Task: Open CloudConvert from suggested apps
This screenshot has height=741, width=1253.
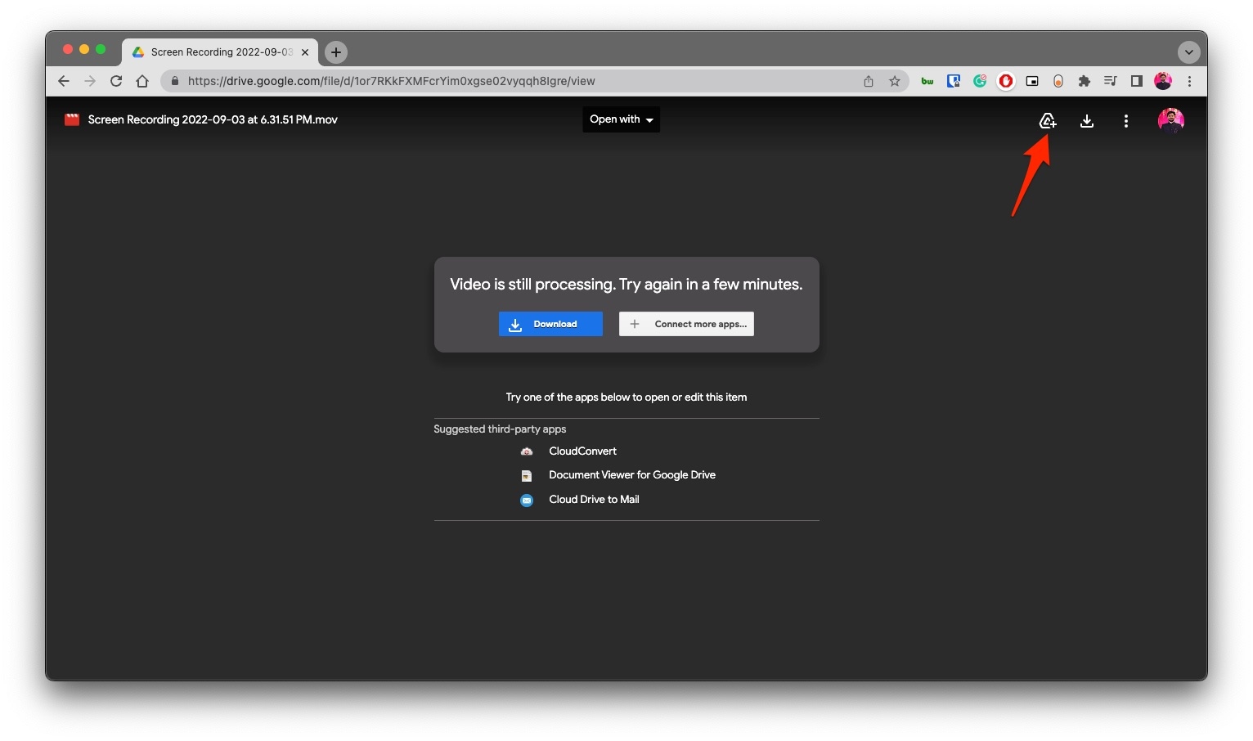Action: [582, 451]
